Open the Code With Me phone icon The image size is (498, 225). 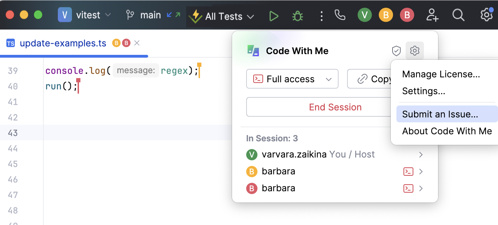(x=340, y=15)
